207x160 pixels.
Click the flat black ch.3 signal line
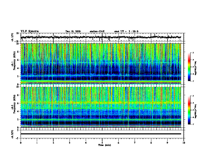[x=101, y=134]
